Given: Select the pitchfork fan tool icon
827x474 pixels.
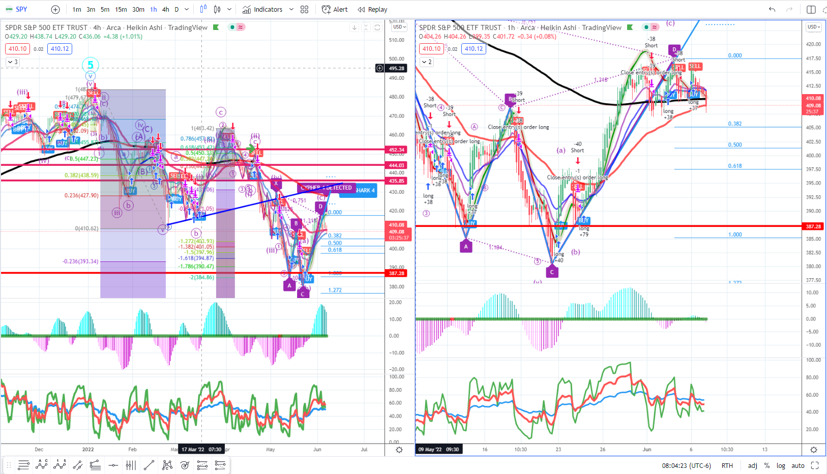Looking at the screenshot, I should click(x=95, y=465).
